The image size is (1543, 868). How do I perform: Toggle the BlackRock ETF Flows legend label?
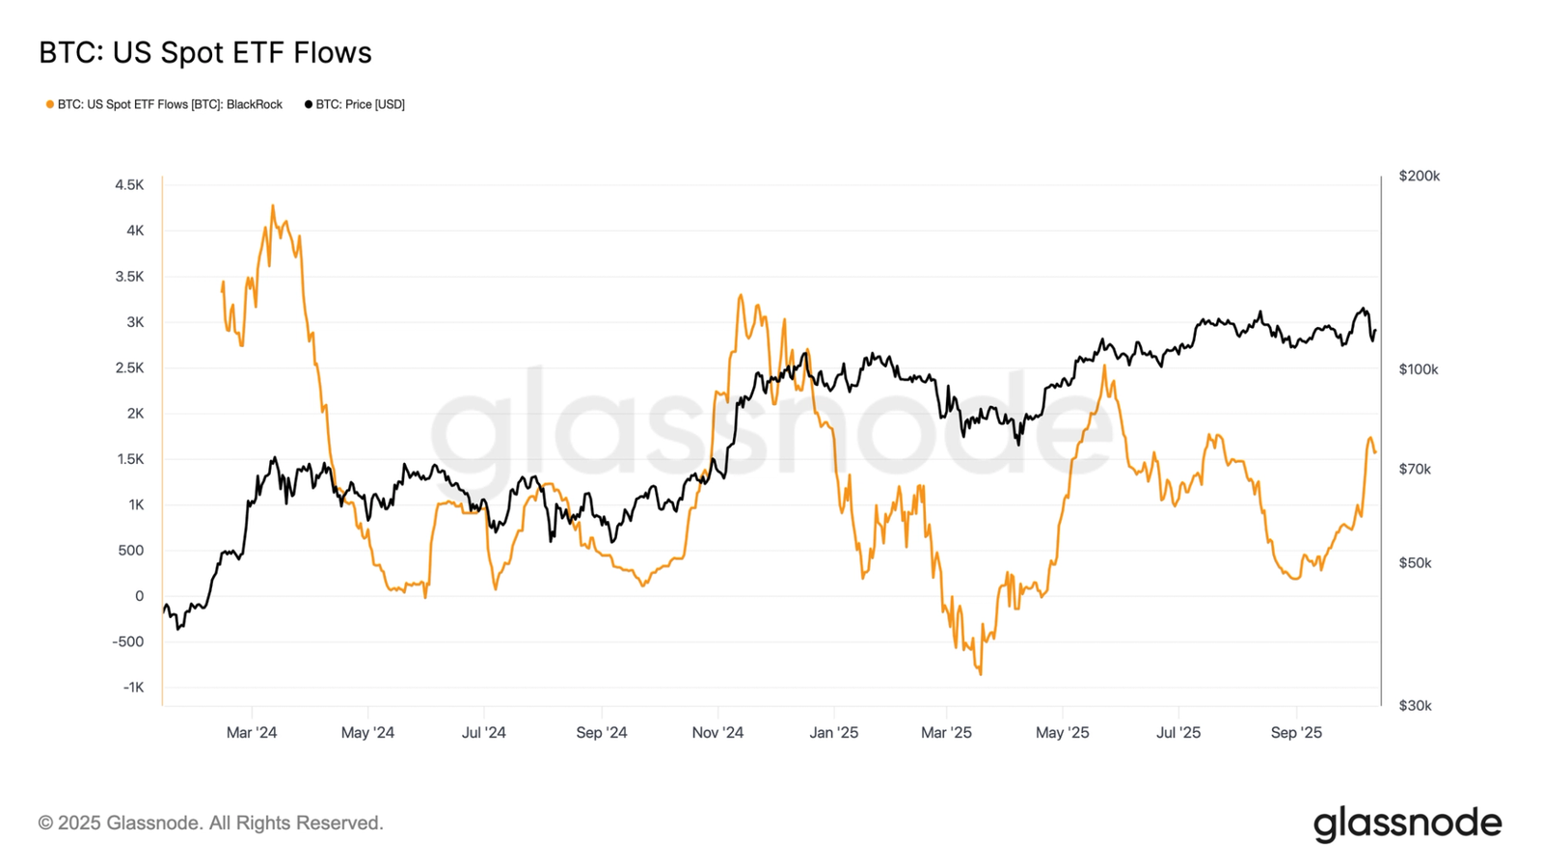pos(170,104)
